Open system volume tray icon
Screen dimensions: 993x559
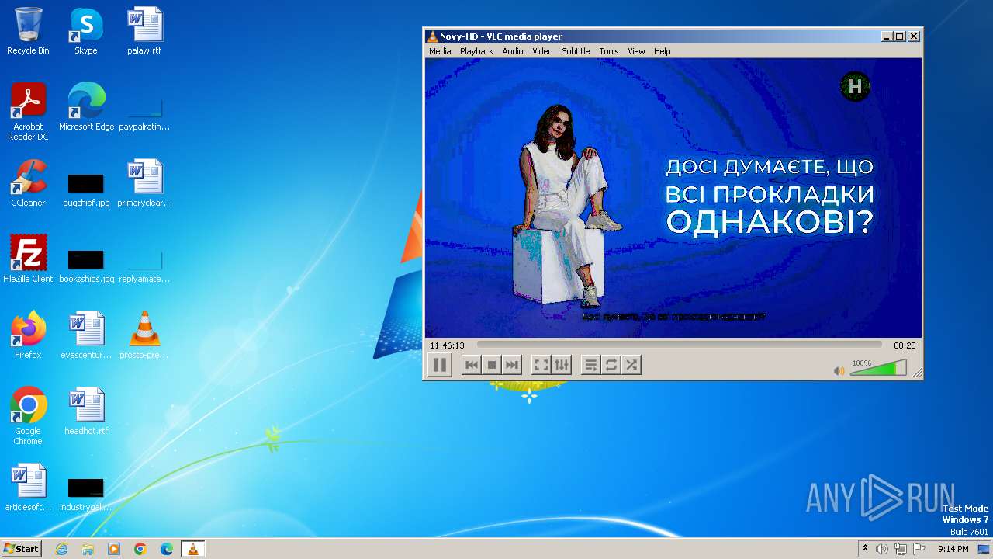pos(882,549)
